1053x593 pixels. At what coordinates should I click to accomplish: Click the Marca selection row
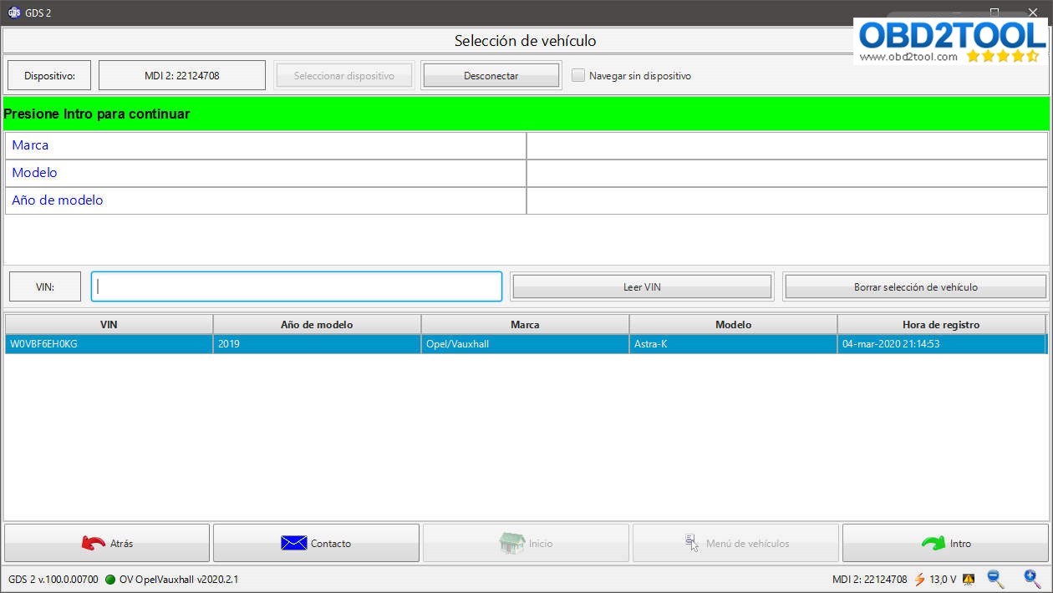526,145
